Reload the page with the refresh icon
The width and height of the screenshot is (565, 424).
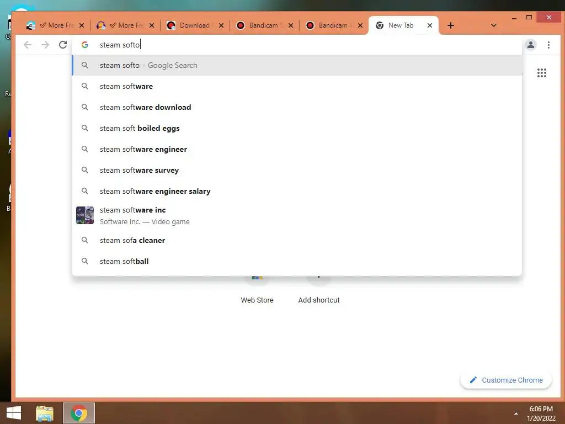point(63,45)
